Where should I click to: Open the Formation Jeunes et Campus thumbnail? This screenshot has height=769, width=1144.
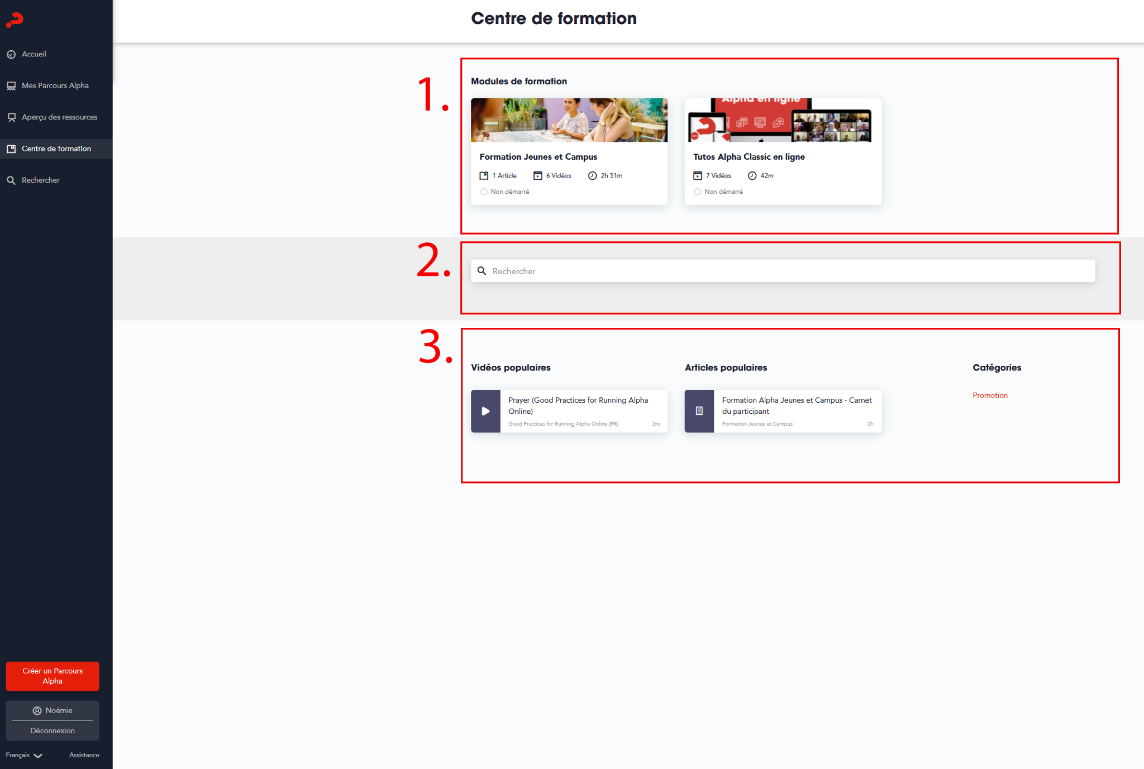tap(569, 120)
